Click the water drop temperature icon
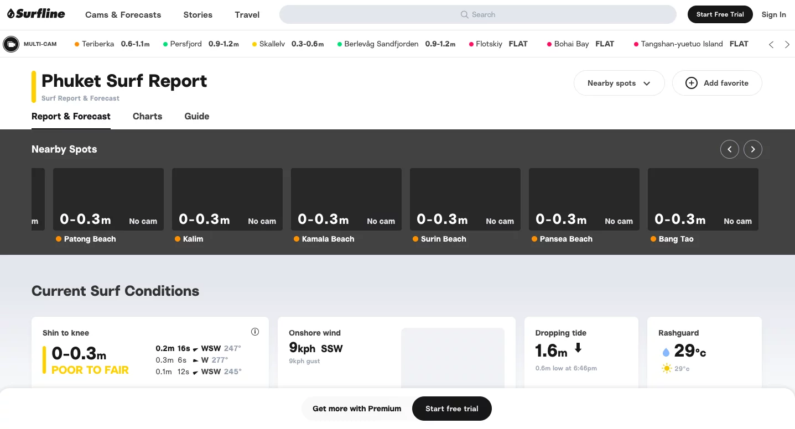Screen dimensions: 795x429 tap(666, 352)
